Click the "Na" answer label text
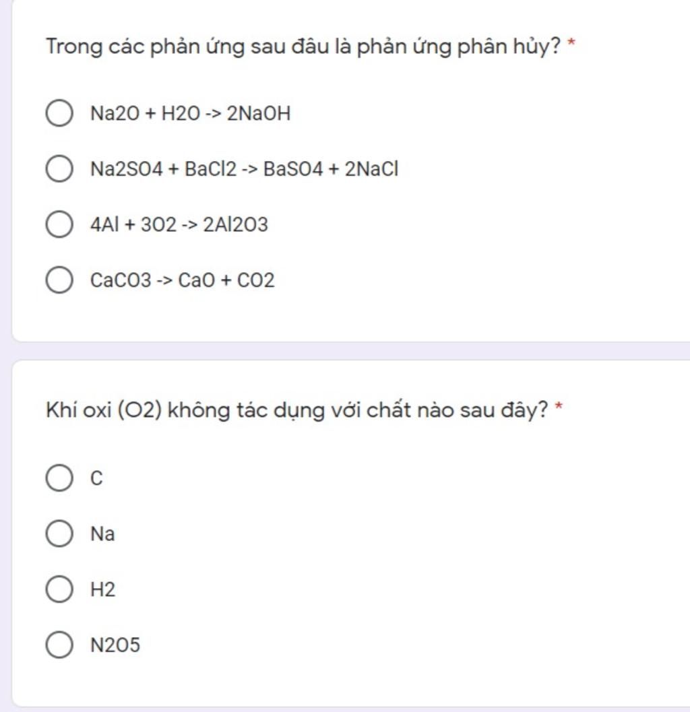The width and height of the screenshot is (690, 712). coord(102,534)
